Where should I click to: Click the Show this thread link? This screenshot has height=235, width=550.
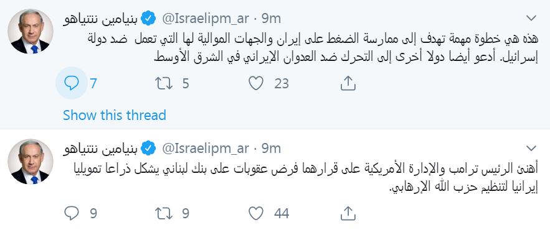(115, 115)
